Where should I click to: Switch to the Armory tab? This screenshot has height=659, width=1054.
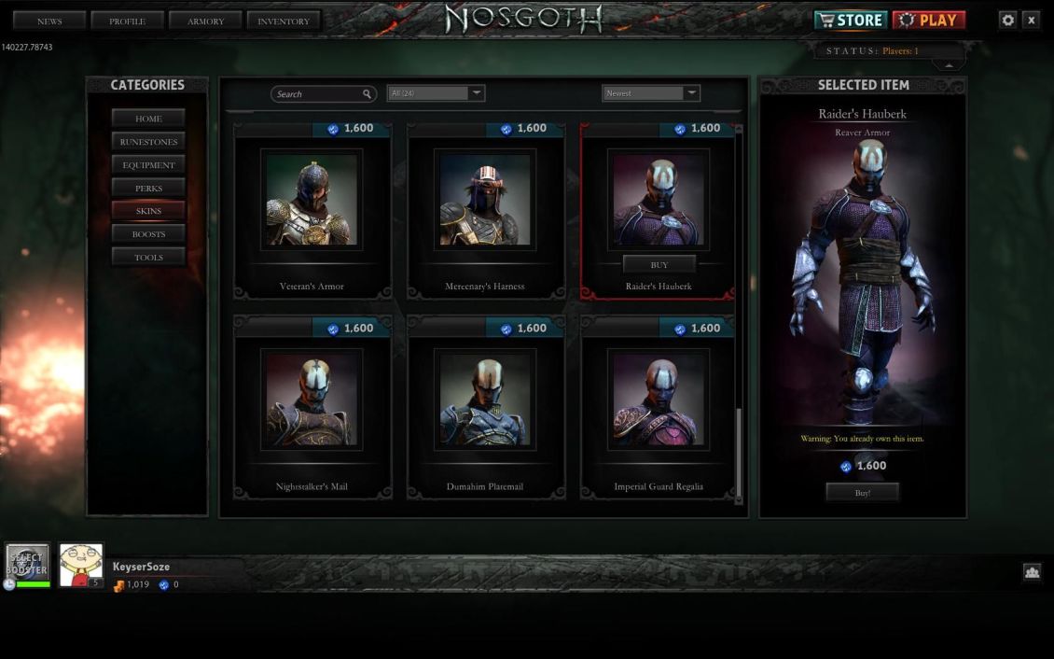coord(206,21)
